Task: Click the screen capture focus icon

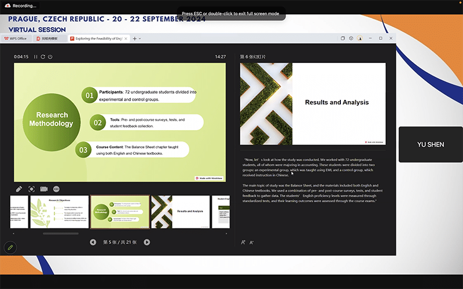Action: 31,189
